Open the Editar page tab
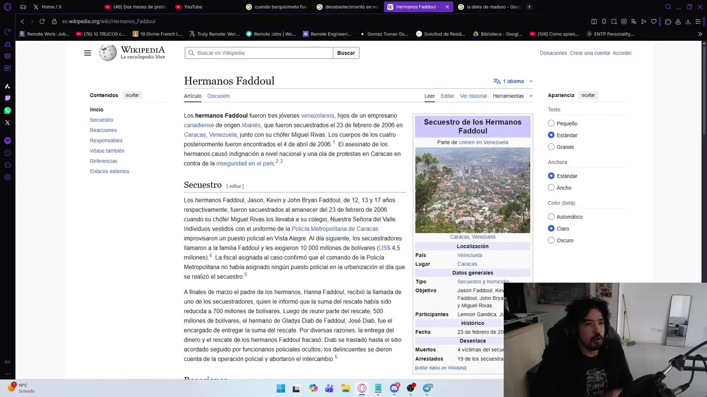 tap(447, 96)
